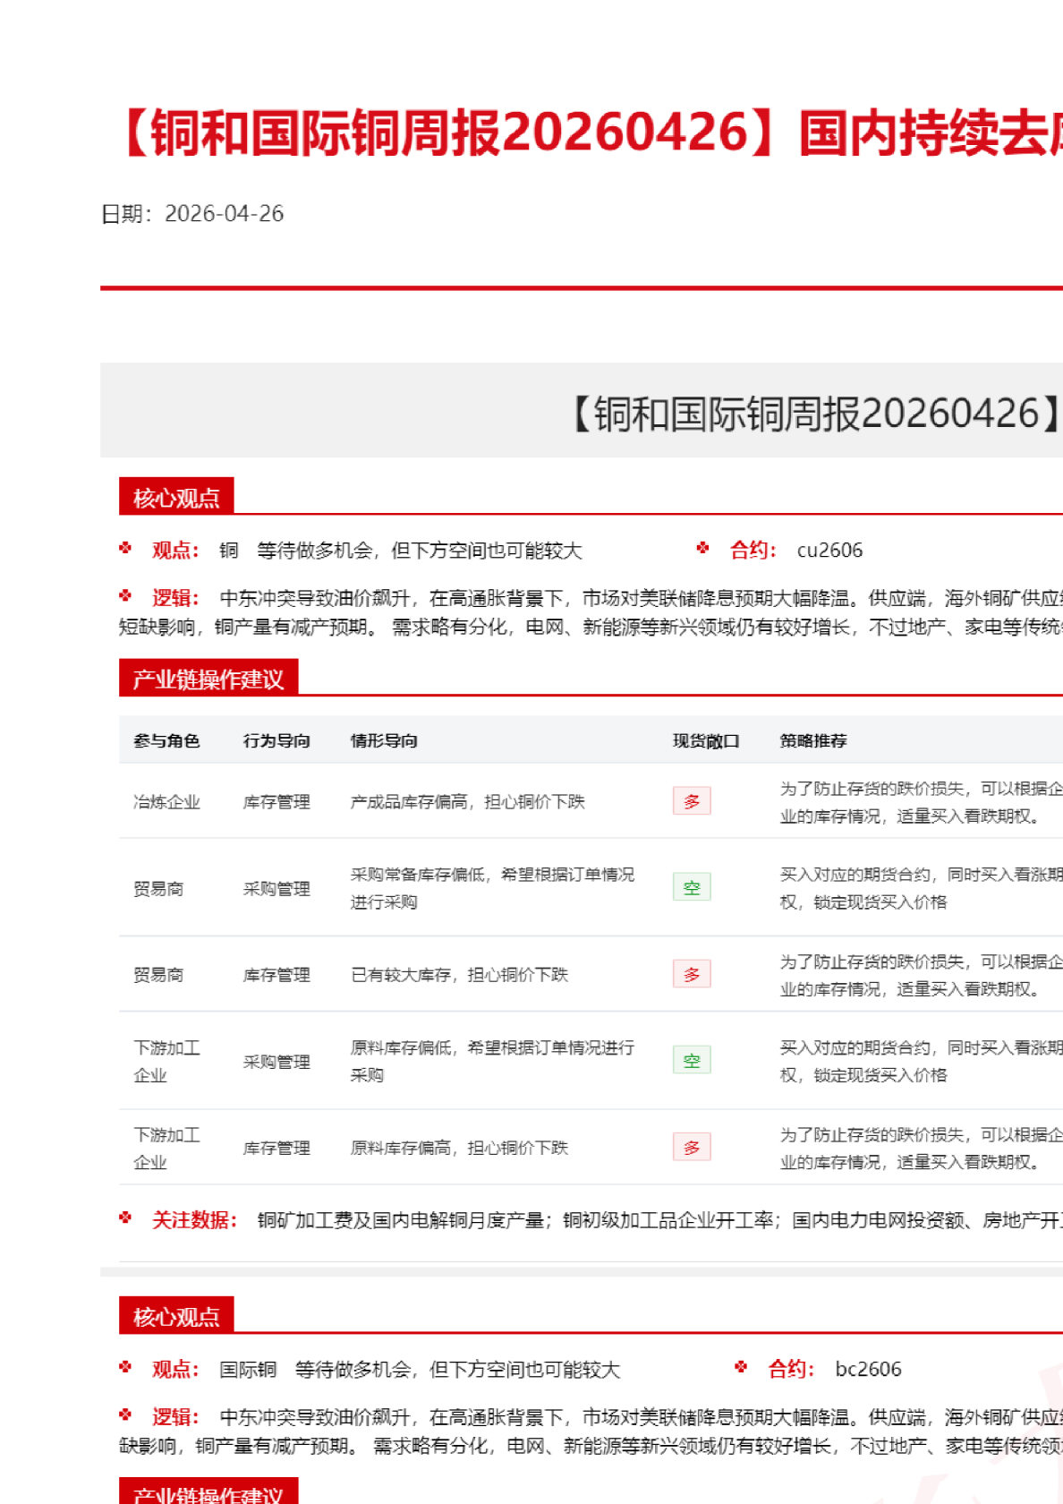Click the cu2606 contract code
The height and width of the screenshot is (1504, 1063).
pyautogui.click(x=829, y=551)
